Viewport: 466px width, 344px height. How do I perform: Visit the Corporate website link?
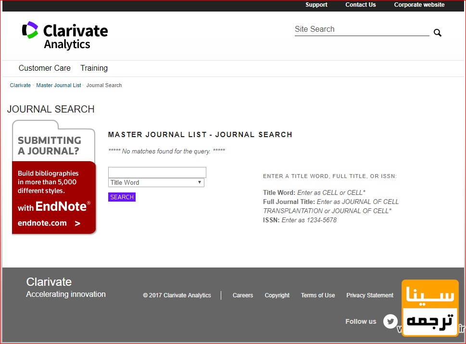tap(419, 5)
